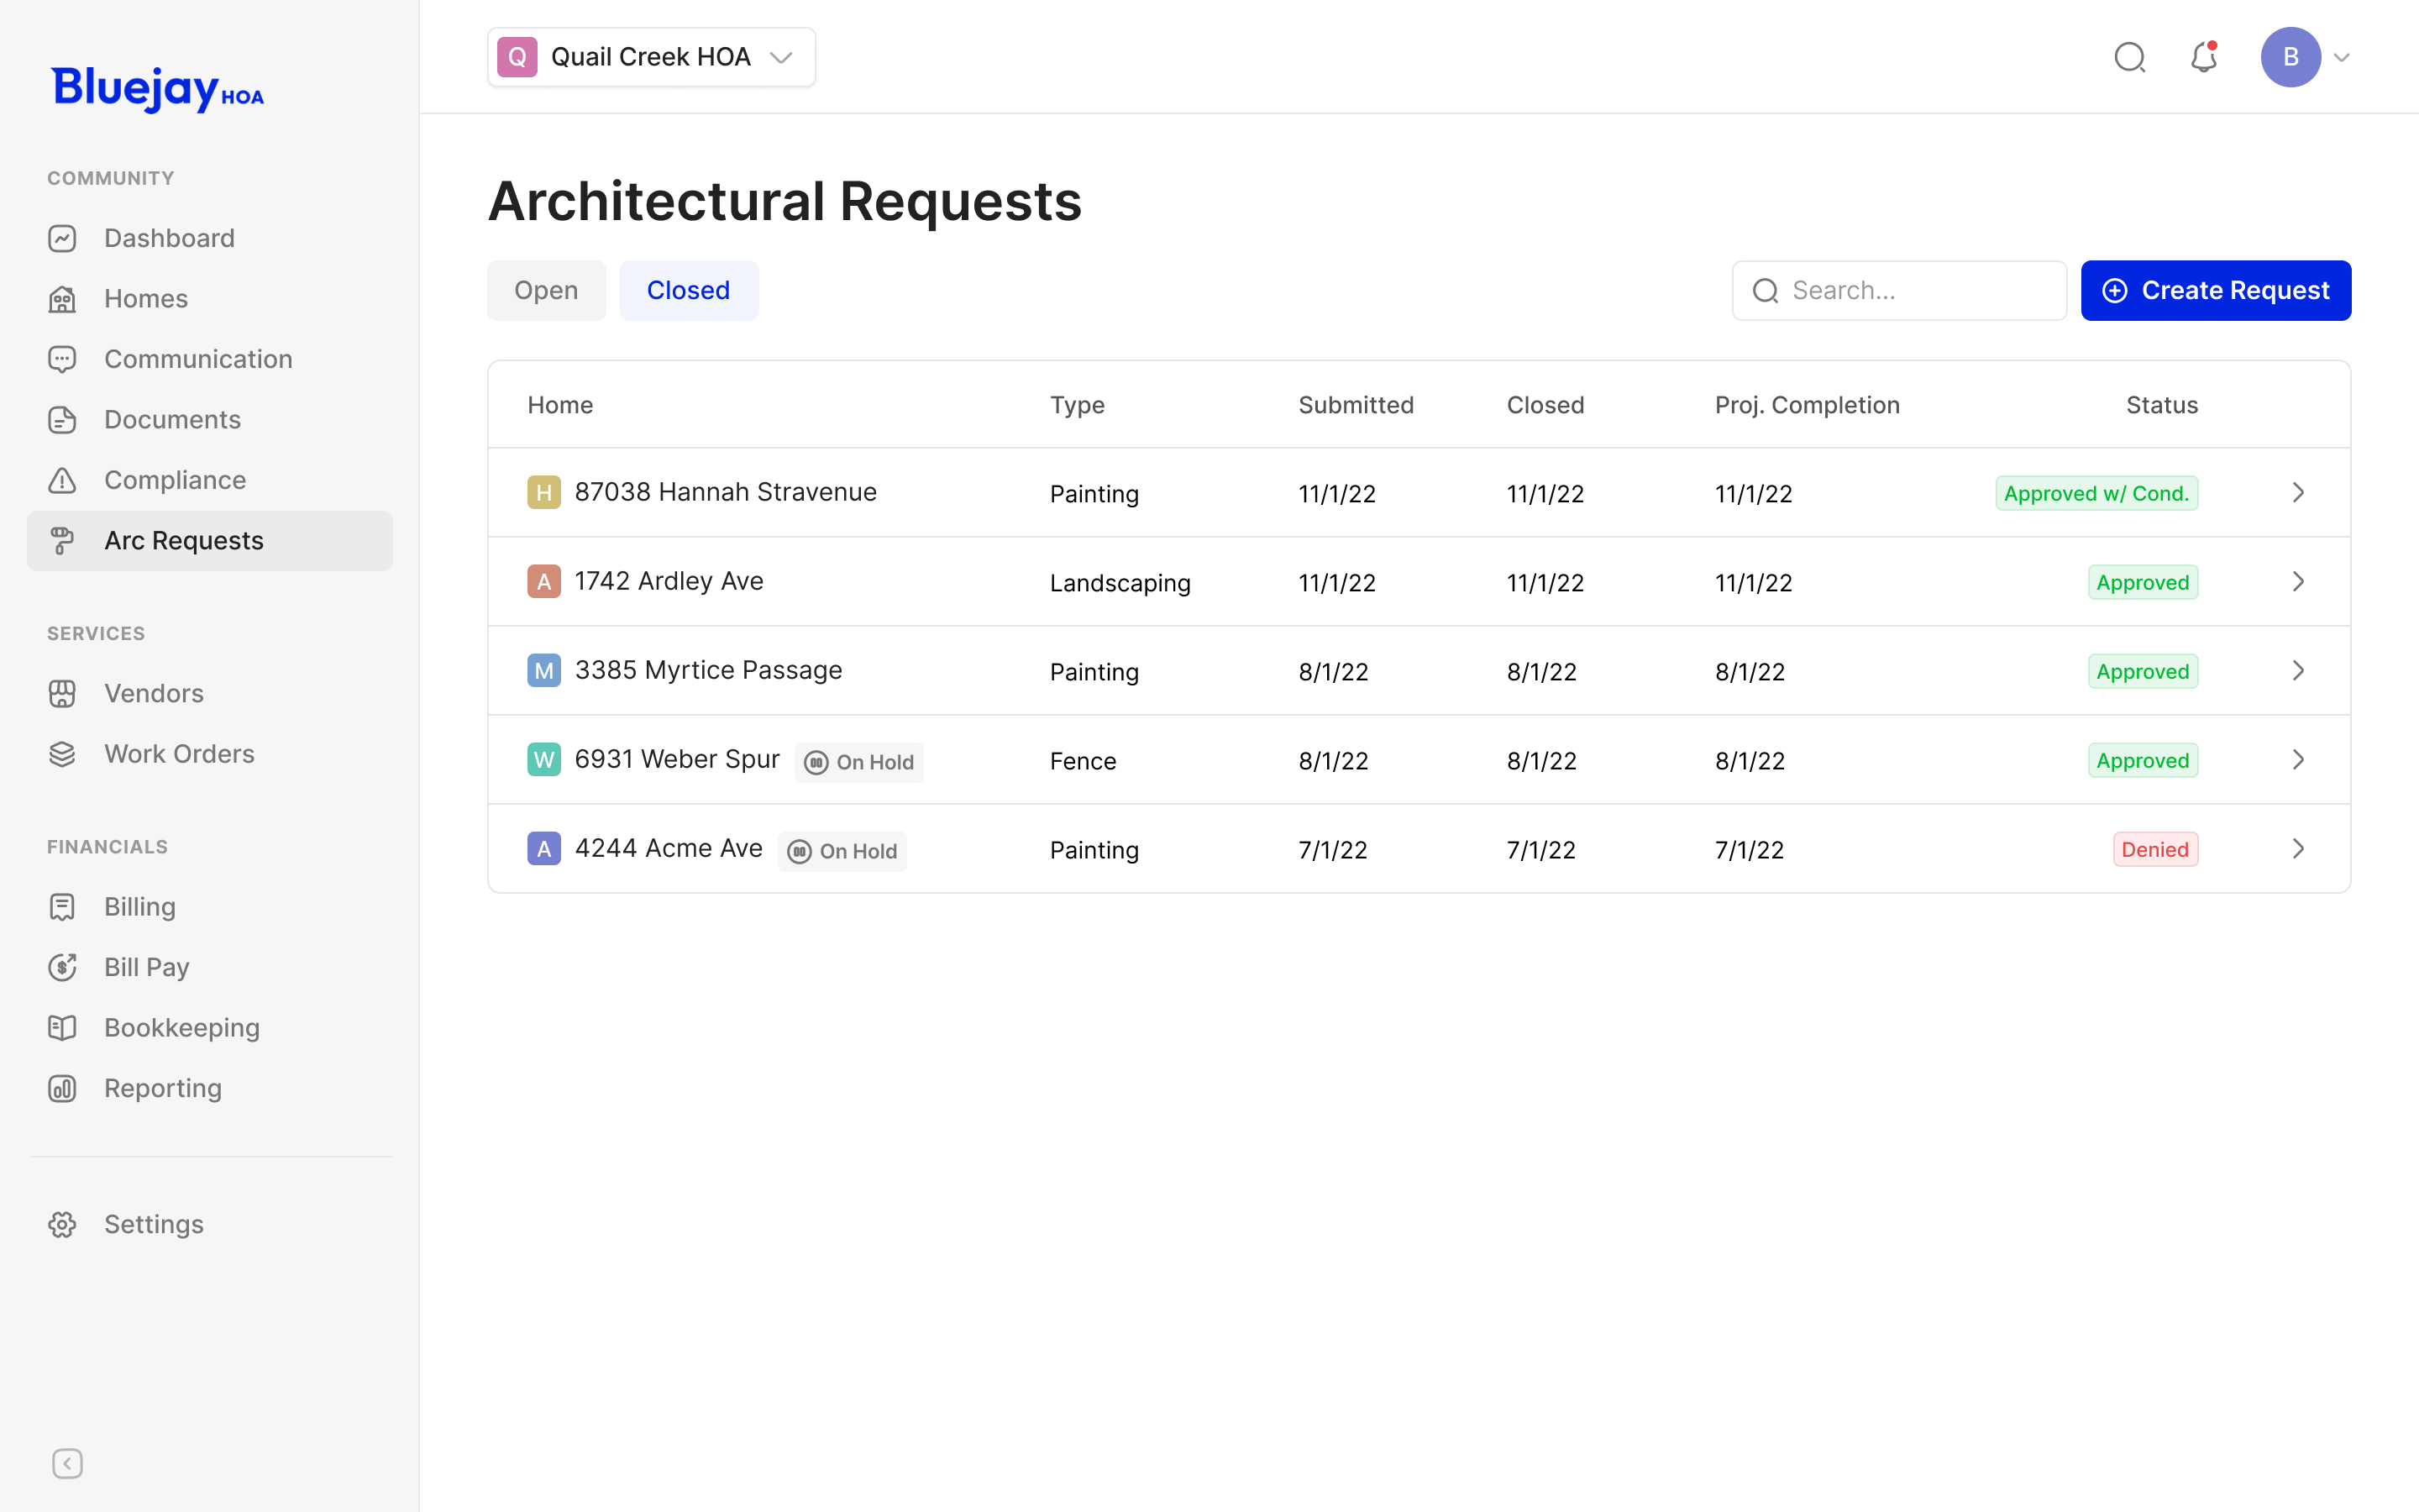Go to Reporting in the sidebar
2419x1512 pixels.
point(210,1088)
